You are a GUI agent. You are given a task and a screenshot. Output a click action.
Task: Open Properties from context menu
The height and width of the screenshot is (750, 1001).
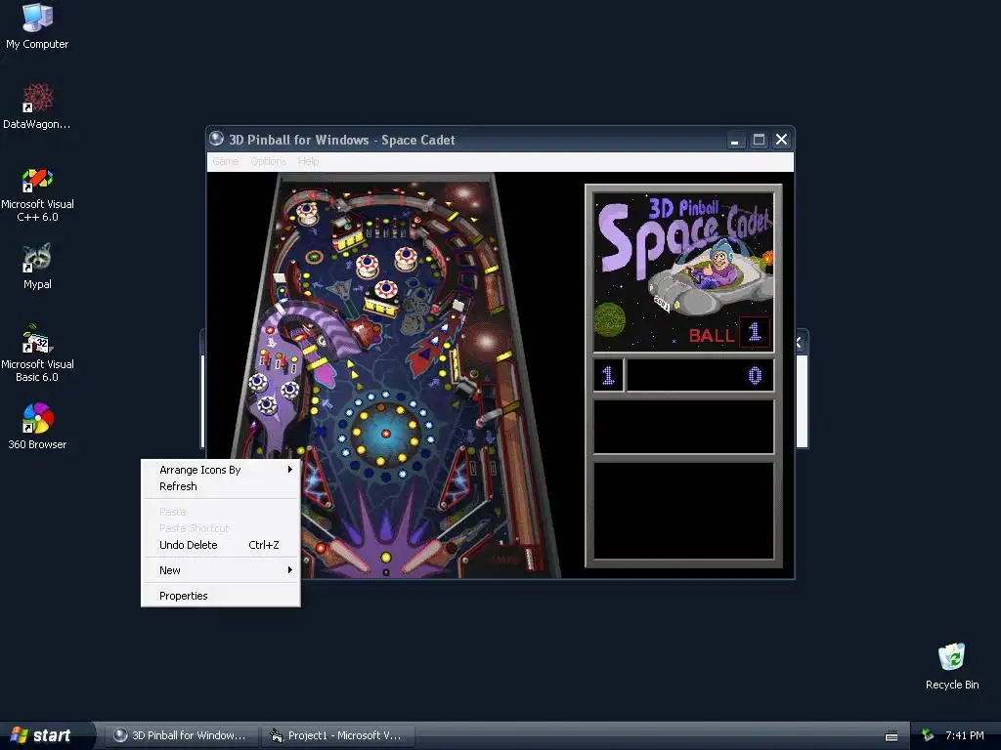coord(220,596)
